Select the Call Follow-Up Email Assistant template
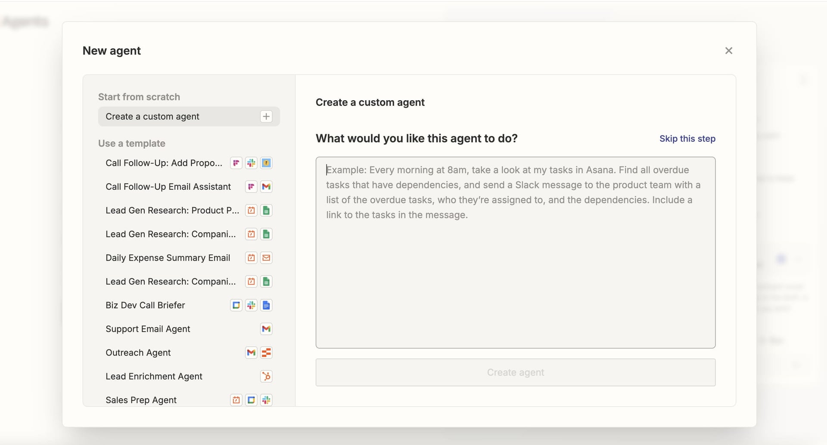Screen dimensions: 827x445 point(168,187)
